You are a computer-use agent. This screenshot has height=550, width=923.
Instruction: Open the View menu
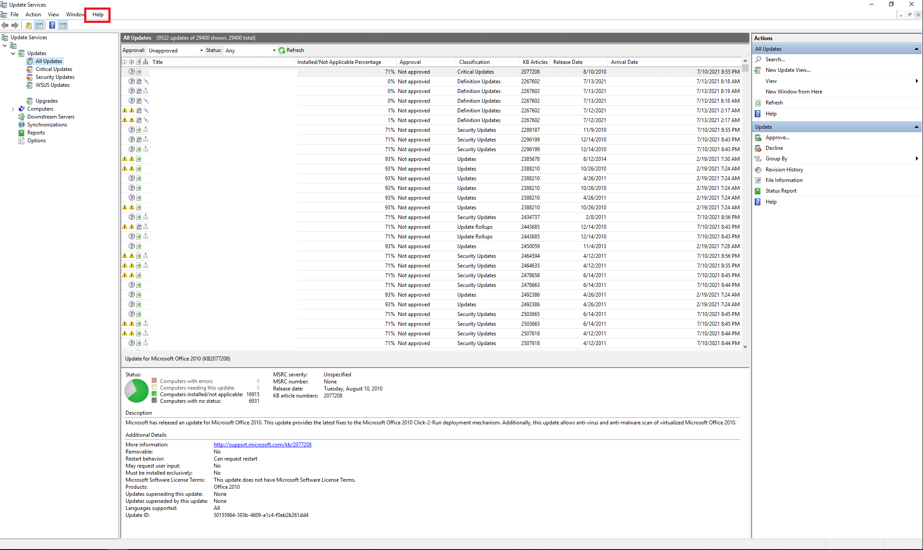point(53,15)
